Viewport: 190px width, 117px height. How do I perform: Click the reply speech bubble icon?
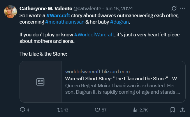click(x=23, y=110)
